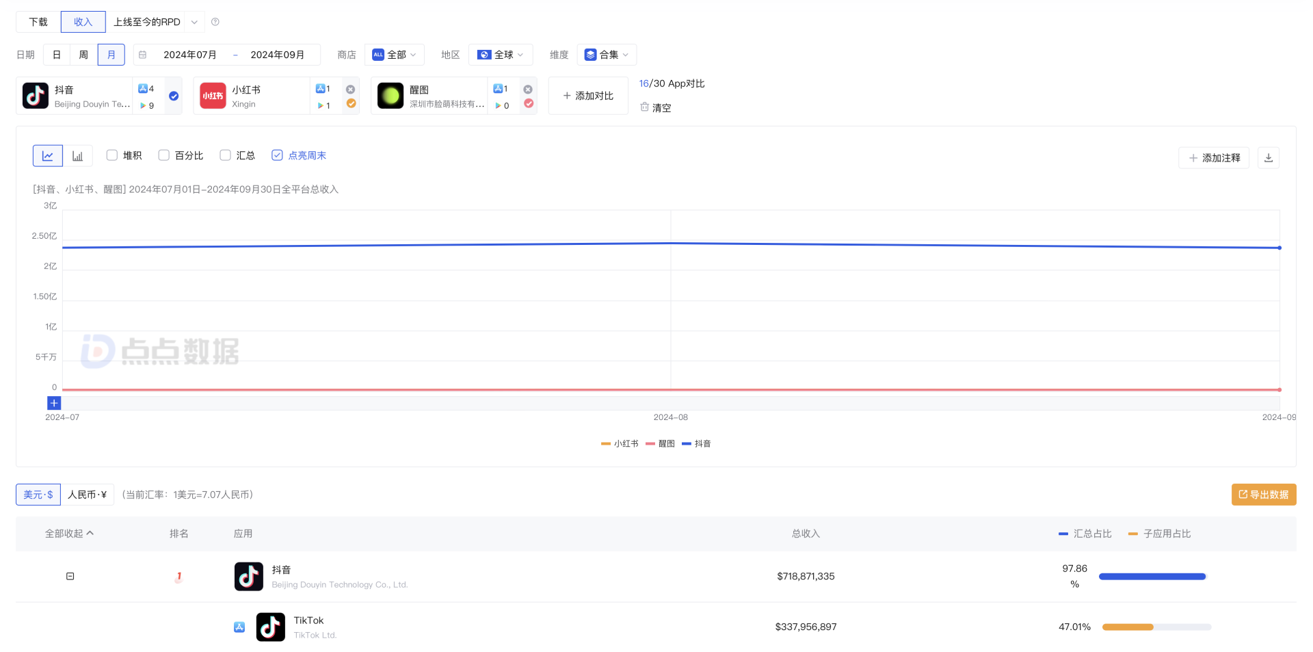Click 抖音 app name in table

[282, 569]
